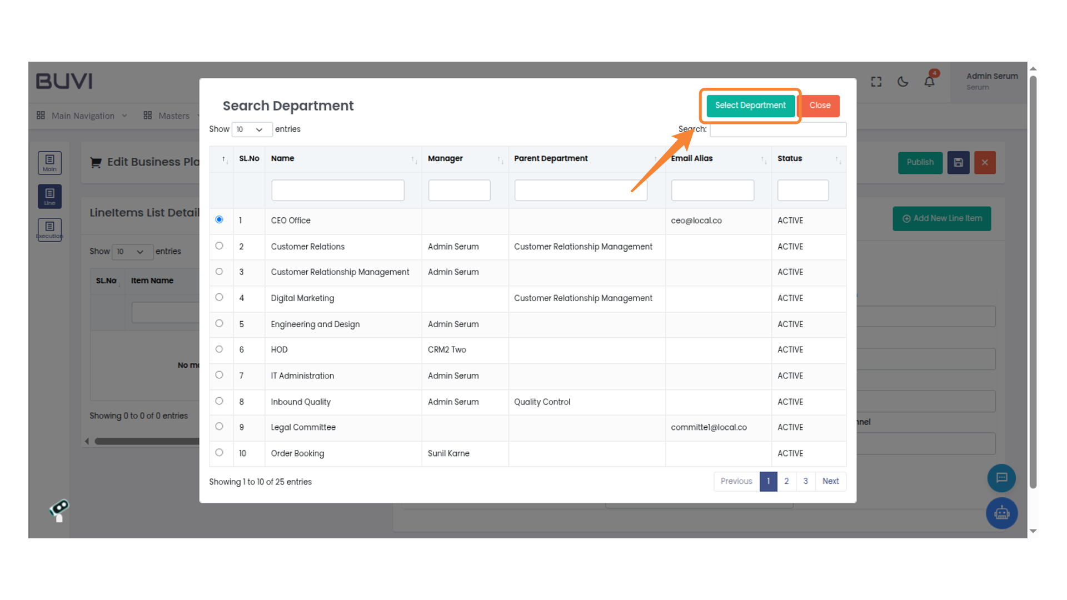Click the blue save disk icon
The image size is (1067, 600).
pyautogui.click(x=958, y=162)
